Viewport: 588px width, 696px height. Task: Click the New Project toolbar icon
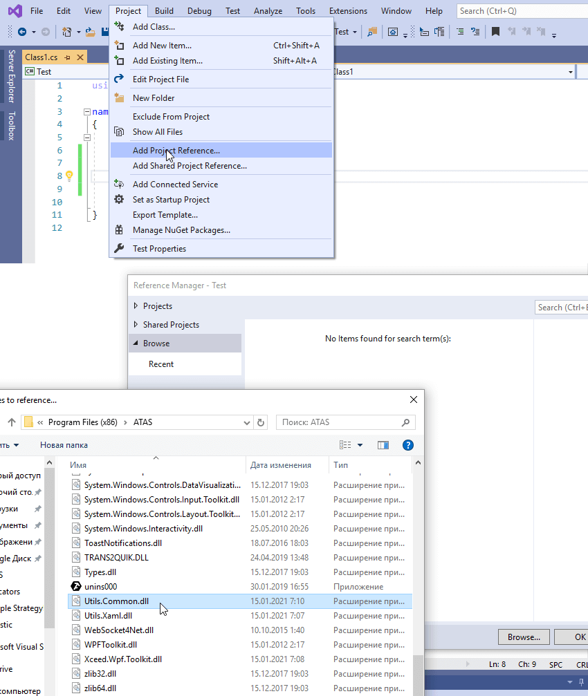(67, 32)
